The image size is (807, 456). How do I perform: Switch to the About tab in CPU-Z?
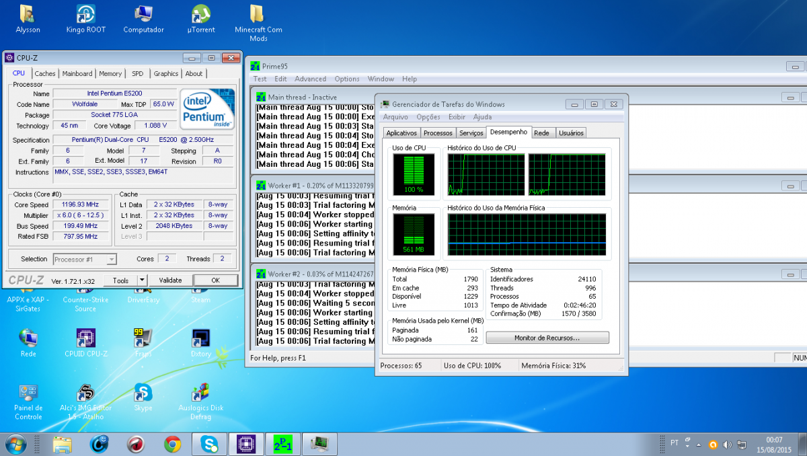click(x=194, y=74)
